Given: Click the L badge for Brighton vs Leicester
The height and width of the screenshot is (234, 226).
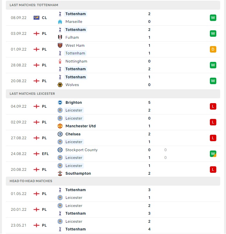Looking at the screenshot, I should [x=213, y=106].
